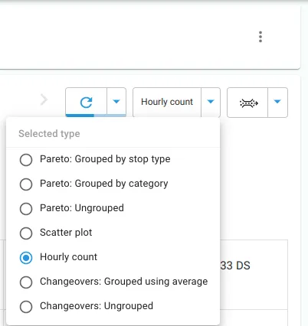Click the right chevron navigation arrow

tap(44, 99)
